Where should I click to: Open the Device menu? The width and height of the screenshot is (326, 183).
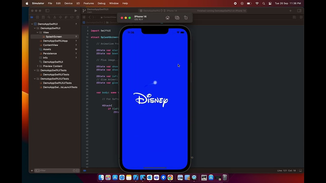click(68, 3)
